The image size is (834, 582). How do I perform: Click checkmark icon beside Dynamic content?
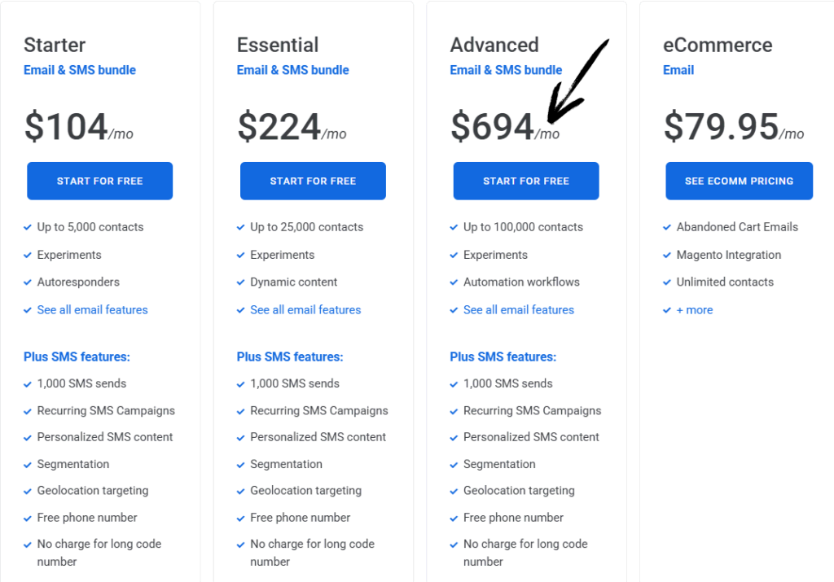(241, 282)
